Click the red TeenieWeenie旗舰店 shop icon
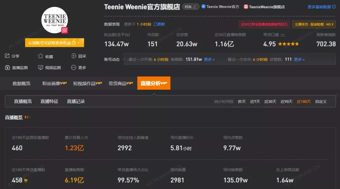 coord(246,7)
